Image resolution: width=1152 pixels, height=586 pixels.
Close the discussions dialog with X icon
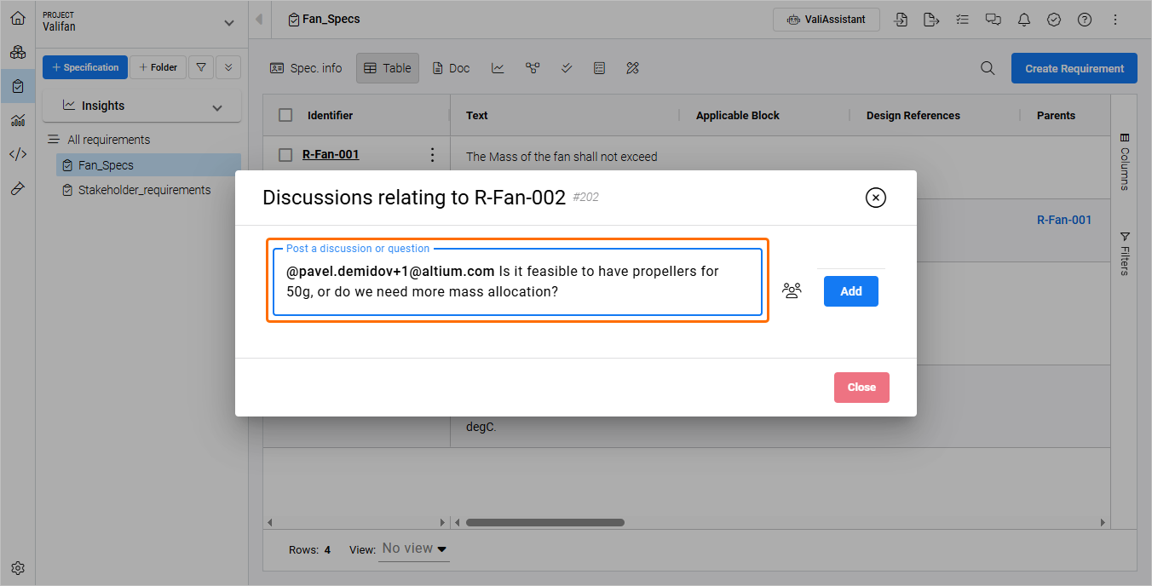pyautogui.click(x=875, y=198)
